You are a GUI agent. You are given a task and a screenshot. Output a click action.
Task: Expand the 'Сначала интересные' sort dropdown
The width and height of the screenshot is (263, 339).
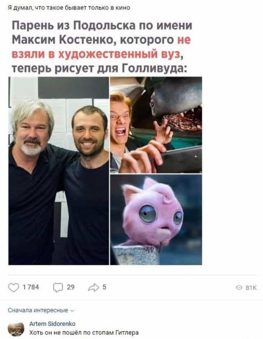[41, 310]
